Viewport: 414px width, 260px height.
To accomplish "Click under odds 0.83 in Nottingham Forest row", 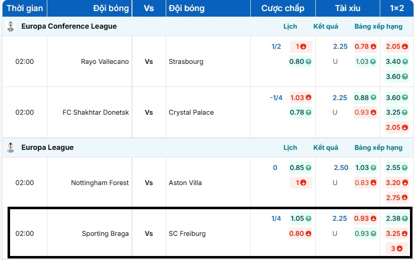I will pos(366,183).
